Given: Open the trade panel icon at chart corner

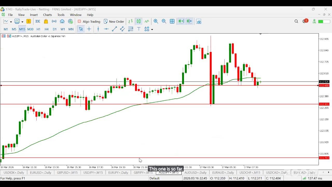Looking at the screenshot, I should (4, 36).
